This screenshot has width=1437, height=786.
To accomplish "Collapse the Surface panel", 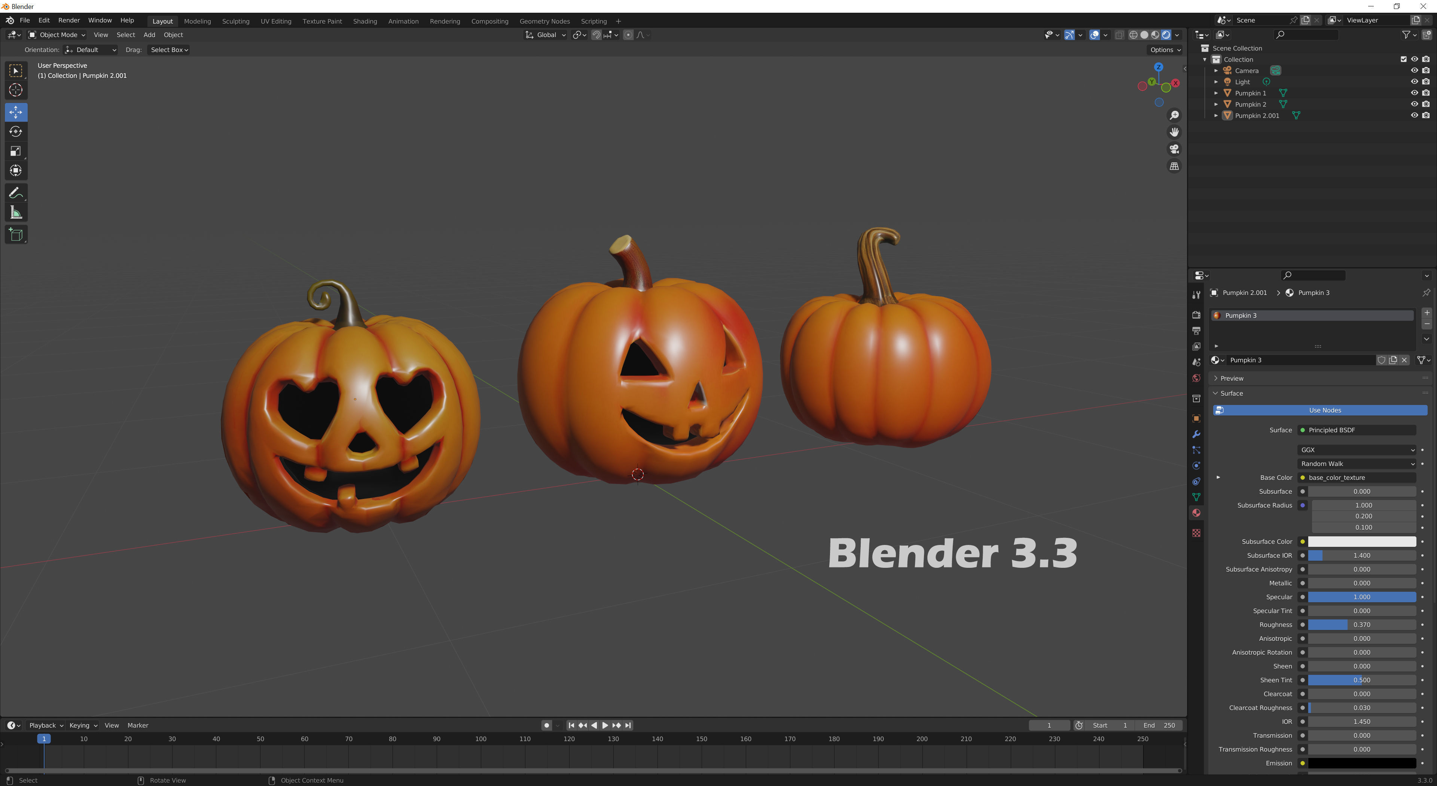I will (1232, 393).
